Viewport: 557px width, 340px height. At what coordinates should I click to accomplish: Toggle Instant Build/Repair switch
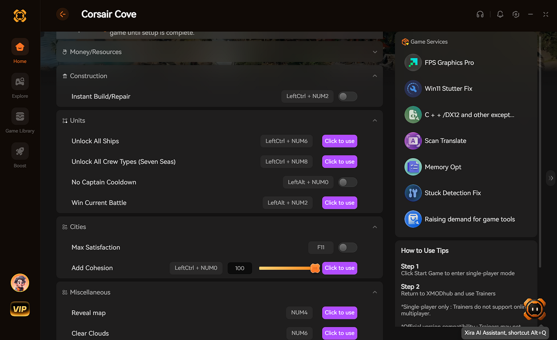[x=347, y=96]
